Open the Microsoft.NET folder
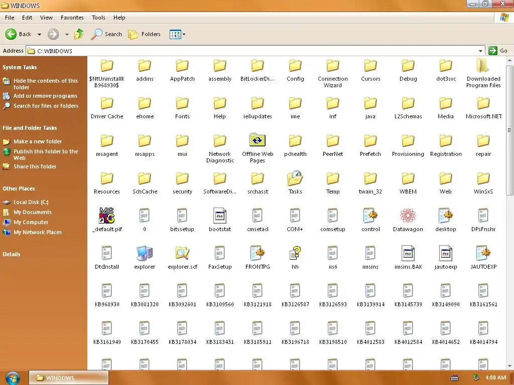514x385 pixels. 483,103
